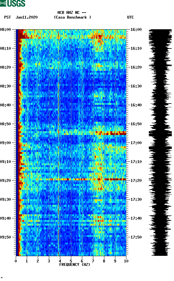The width and height of the screenshot is (174, 281).
Task: Click the UTC time label "16:40"
Action: coord(136,105)
